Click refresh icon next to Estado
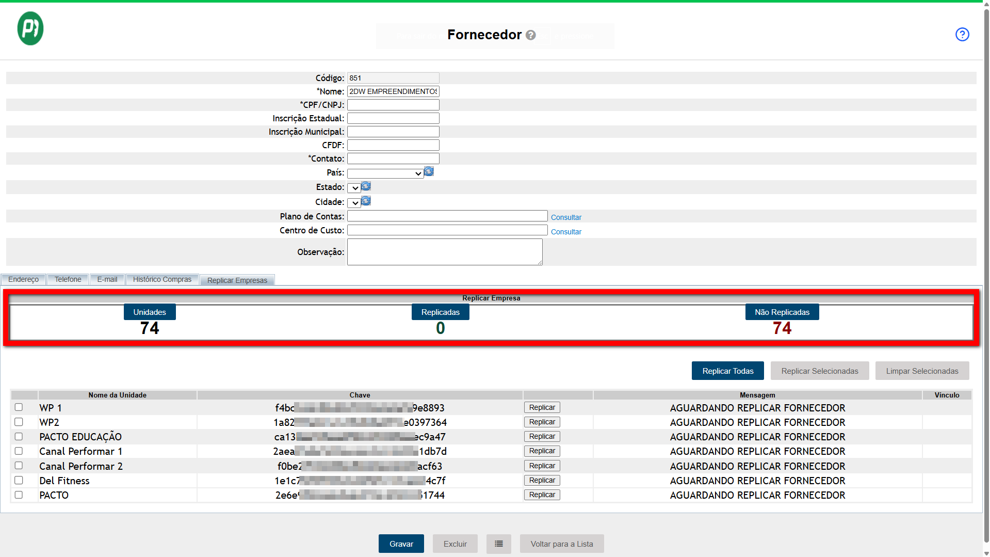This screenshot has width=990, height=557. (366, 186)
